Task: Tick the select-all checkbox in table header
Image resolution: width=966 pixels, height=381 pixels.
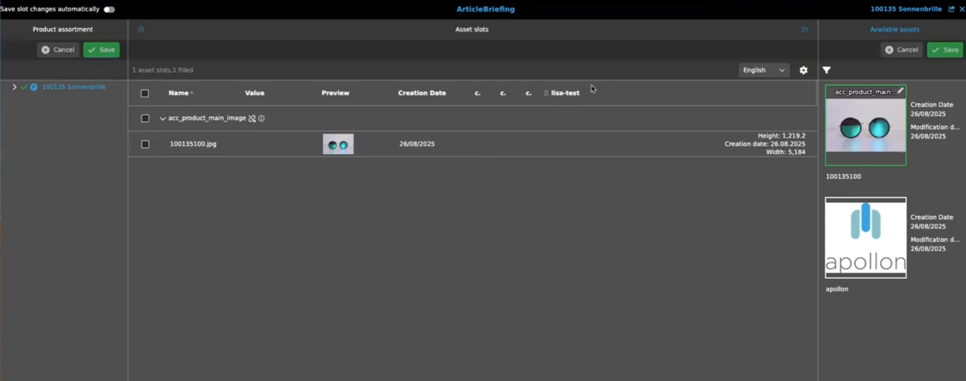Action: (x=145, y=93)
